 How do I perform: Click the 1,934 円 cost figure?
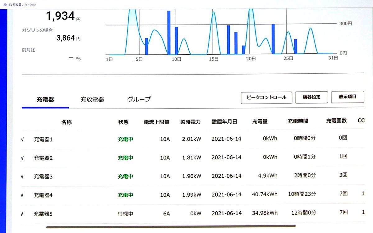(x=63, y=16)
